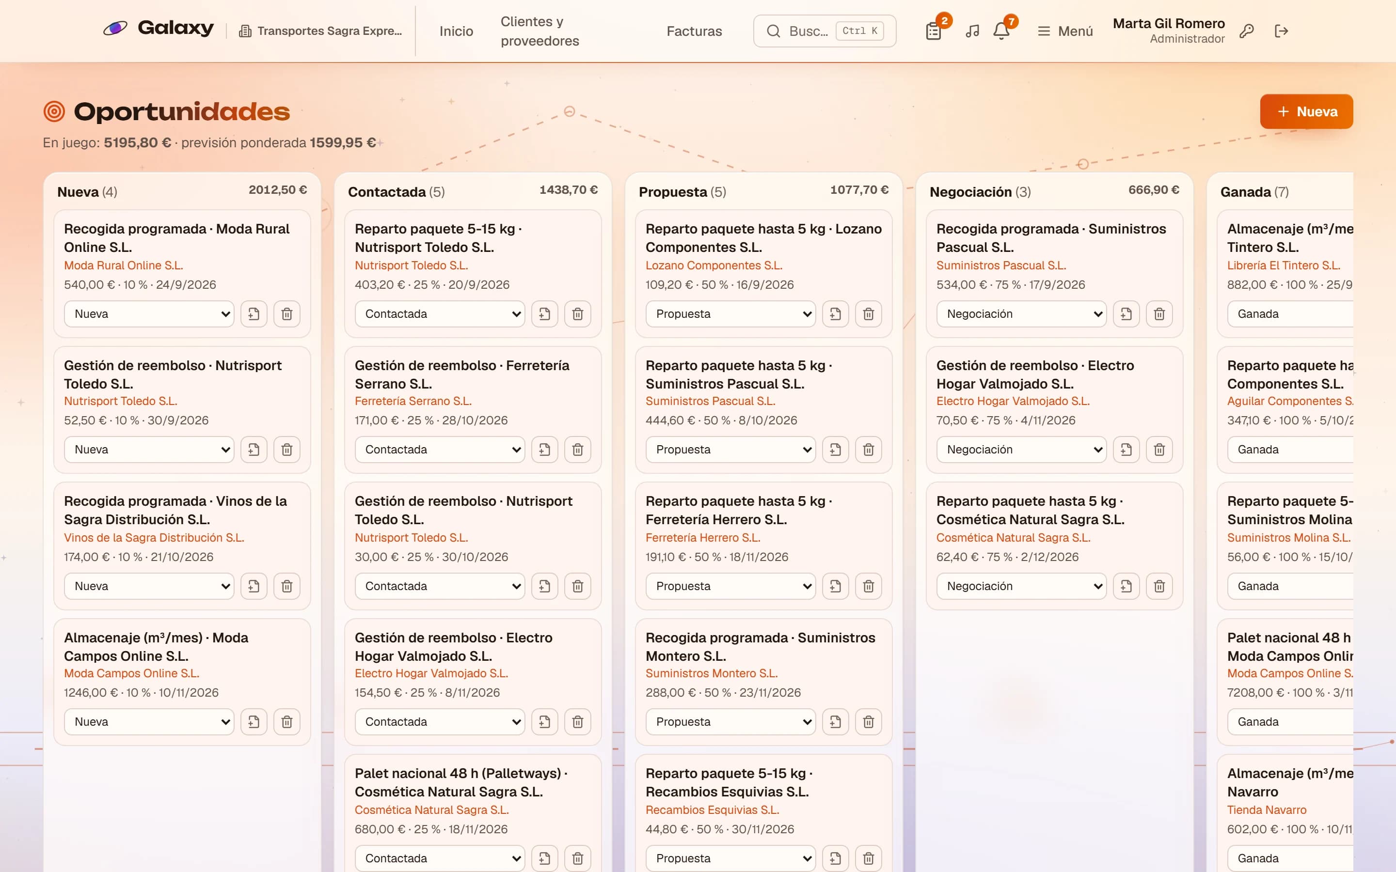The height and width of the screenshot is (872, 1396).
Task: Open stage dropdown on Moda Rural Online card
Action: click(x=149, y=314)
